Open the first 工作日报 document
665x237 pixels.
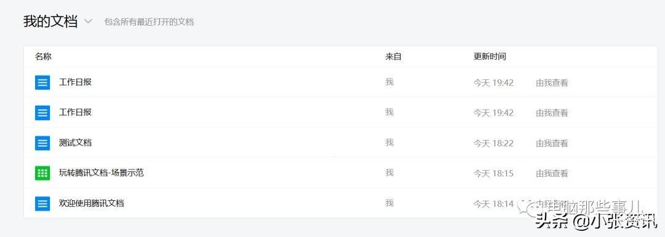[x=75, y=82]
